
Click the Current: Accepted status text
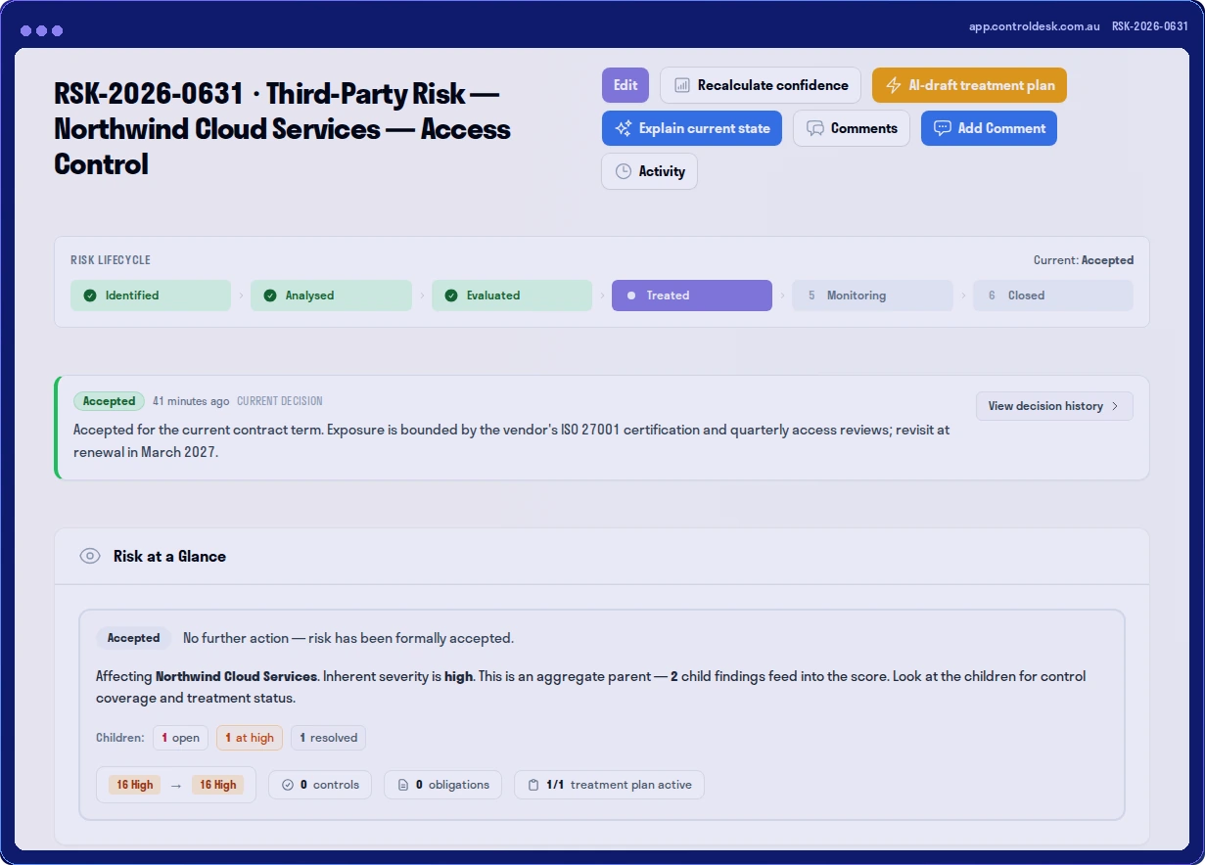coord(1084,260)
